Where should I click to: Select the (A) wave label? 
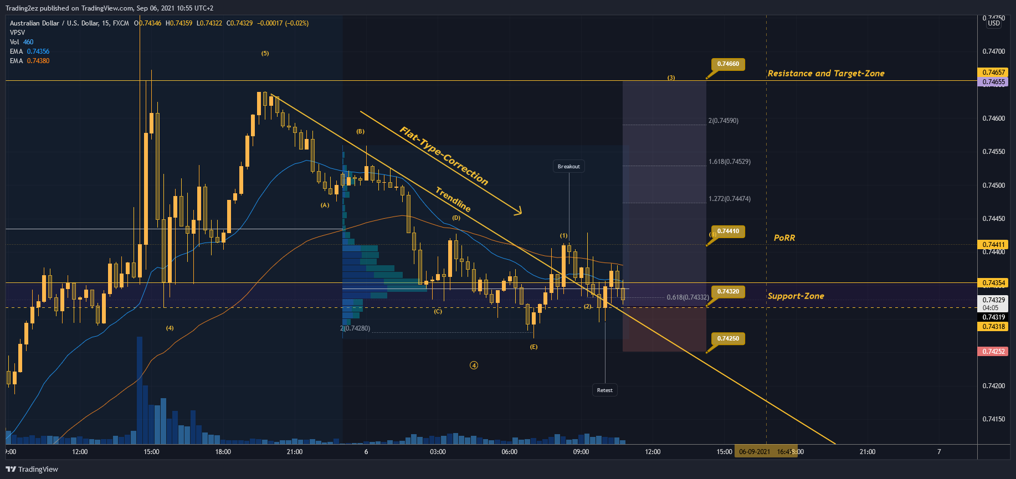tap(325, 205)
